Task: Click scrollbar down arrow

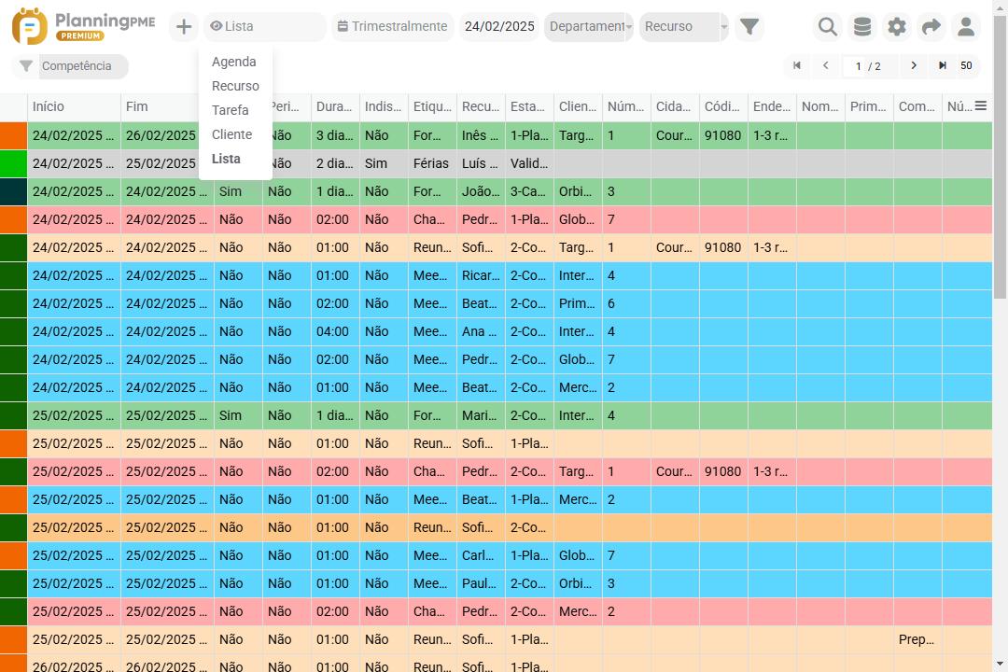Action: [x=1000, y=664]
